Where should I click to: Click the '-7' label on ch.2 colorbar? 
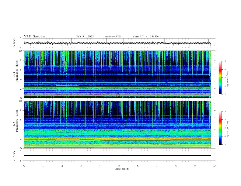[224, 145]
